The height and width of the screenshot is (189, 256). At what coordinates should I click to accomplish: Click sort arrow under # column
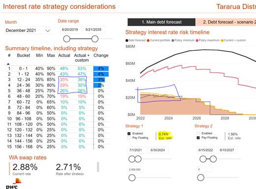tap(8, 64)
